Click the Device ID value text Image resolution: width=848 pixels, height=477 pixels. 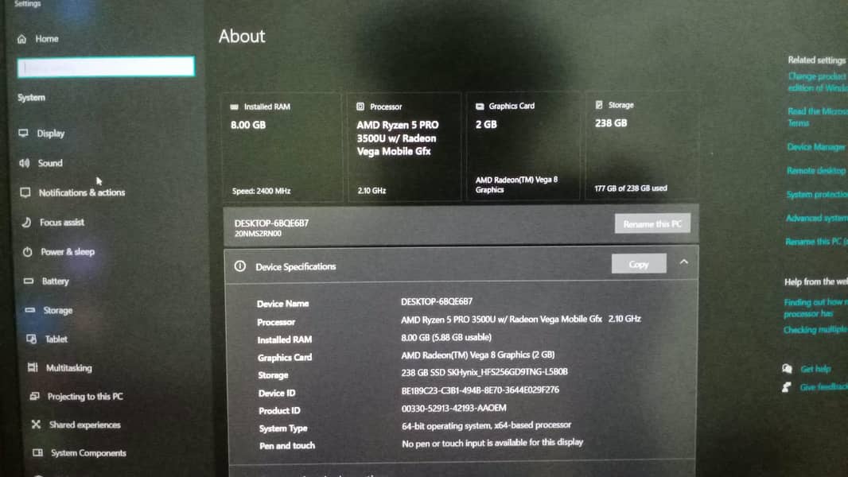pyautogui.click(x=480, y=390)
